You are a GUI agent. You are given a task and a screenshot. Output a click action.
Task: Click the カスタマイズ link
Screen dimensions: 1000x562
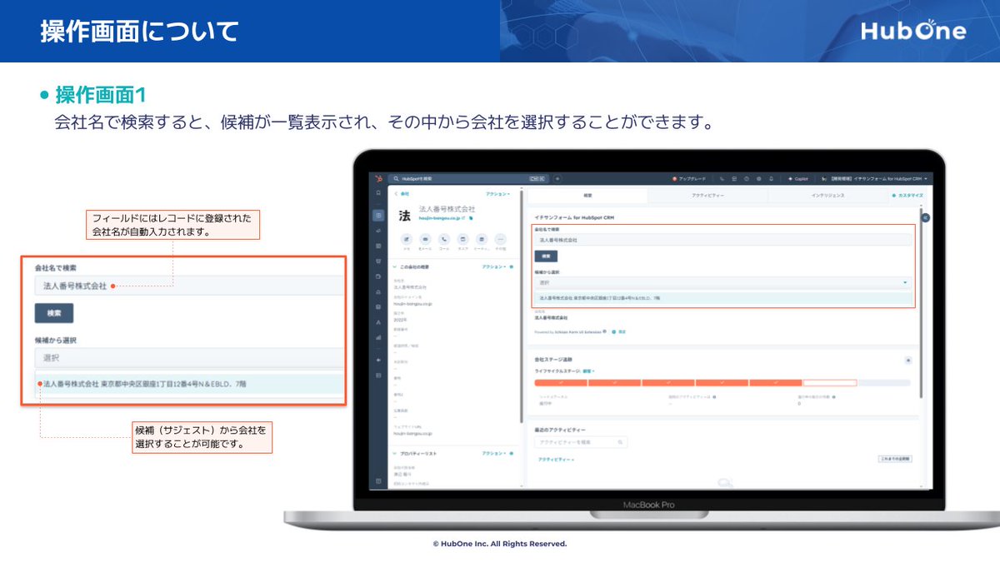click(x=908, y=196)
